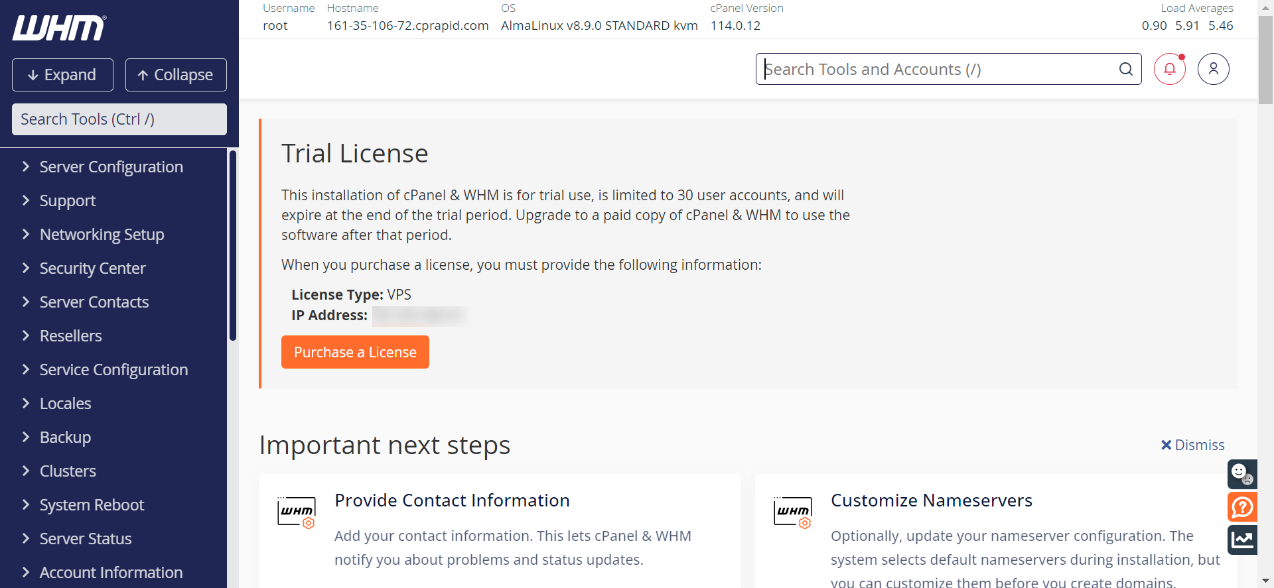Open the user profile icon
This screenshot has width=1274, height=588.
tap(1214, 69)
